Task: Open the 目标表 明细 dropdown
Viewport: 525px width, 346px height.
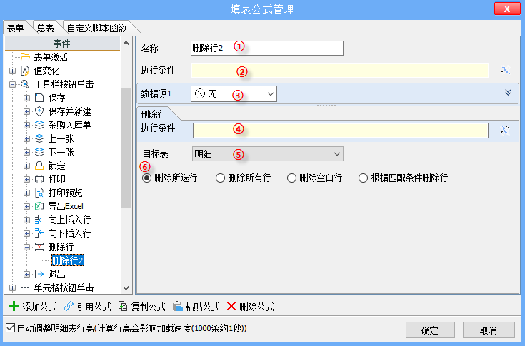Action: (x=337, y=154)
